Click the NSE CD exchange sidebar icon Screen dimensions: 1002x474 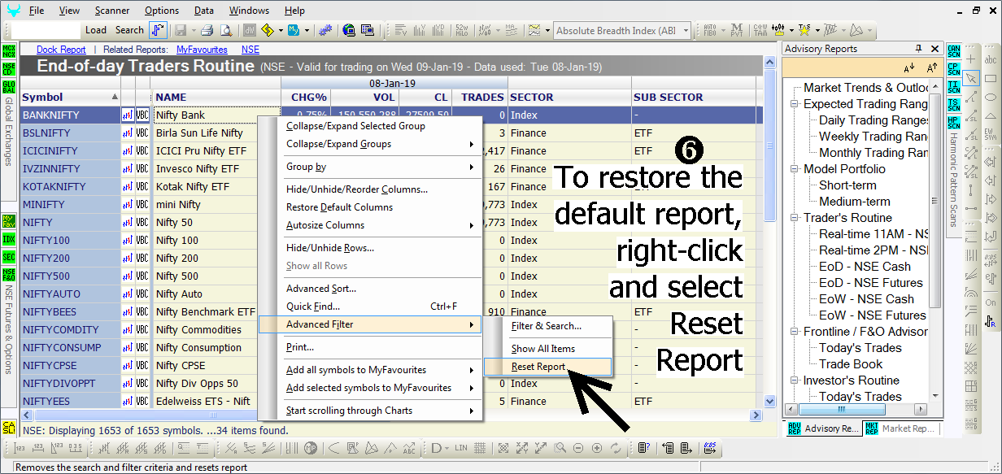9,69
